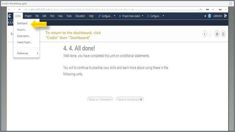Viewport: 235px width, 132px height.
Task: Open the Codio menu
Action: pyautogui.click(x=18, y=16)
